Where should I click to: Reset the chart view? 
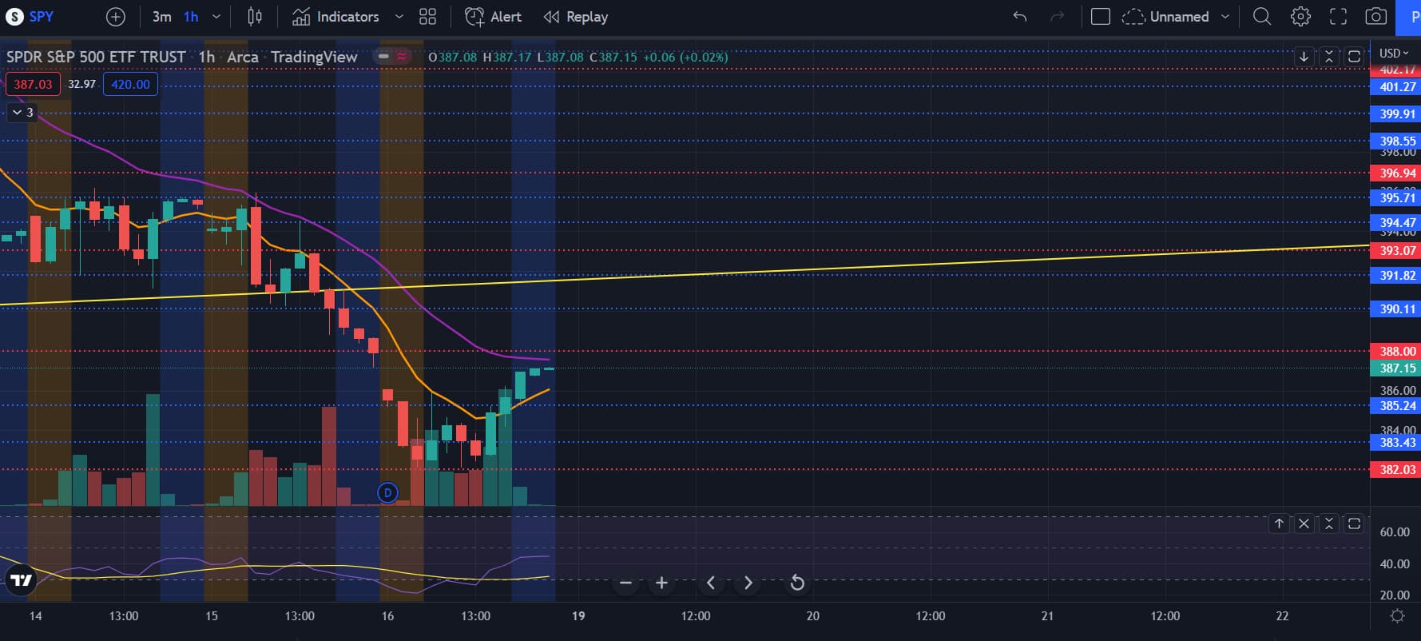pyautogui.click(x=796, y=583)
